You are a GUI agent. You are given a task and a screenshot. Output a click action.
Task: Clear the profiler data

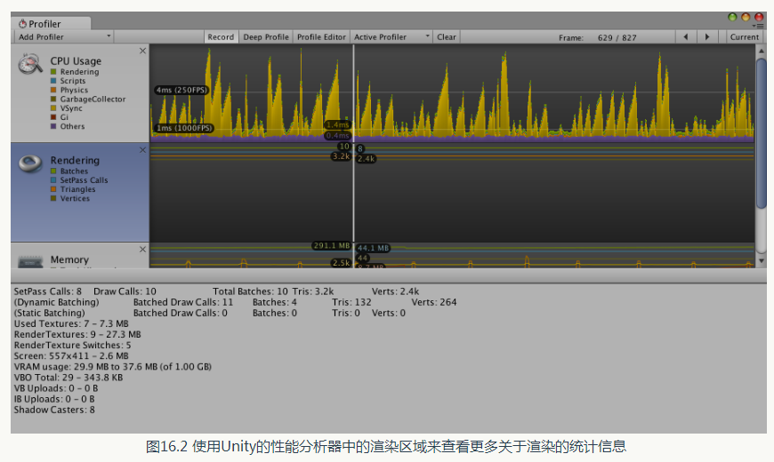[x=447, y=37]
